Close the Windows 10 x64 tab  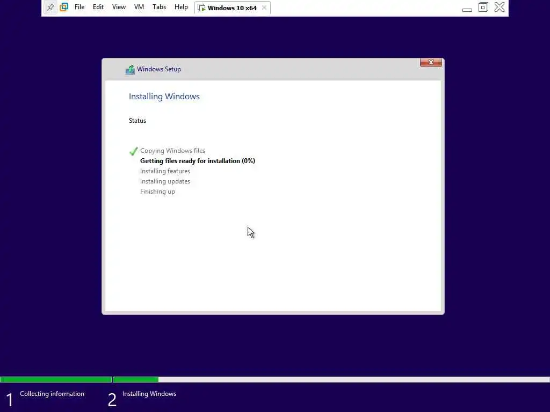tap(264, 8)
